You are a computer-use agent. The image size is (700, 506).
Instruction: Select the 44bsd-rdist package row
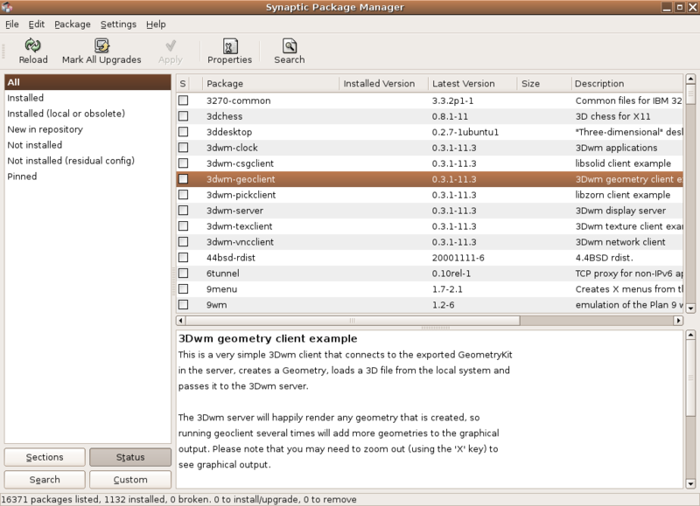[430, 258]
